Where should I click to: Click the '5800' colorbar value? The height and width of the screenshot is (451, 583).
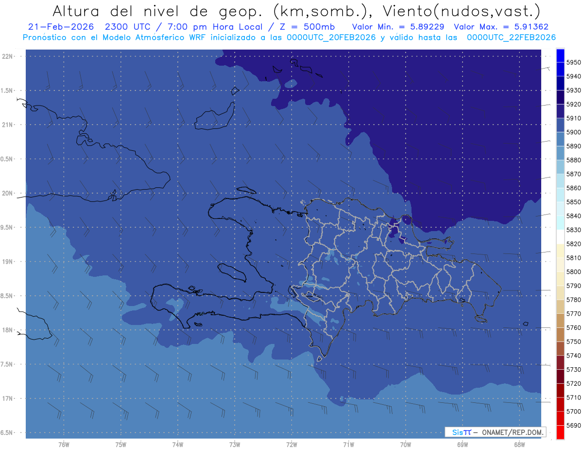point(573,271)
